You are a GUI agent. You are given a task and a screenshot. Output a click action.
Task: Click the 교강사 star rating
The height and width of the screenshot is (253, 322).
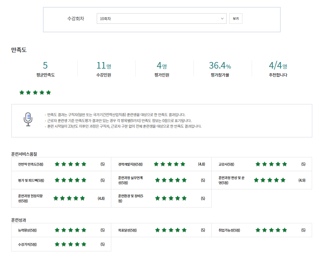271,164
